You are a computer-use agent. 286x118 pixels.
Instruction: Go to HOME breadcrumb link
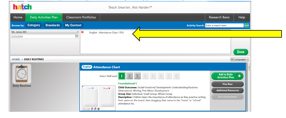click(x=16, y=59)
